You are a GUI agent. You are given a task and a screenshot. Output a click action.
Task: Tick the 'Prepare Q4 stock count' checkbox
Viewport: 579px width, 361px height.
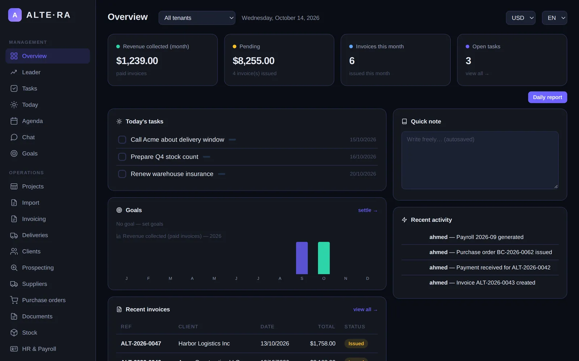(x=122, y=157)
